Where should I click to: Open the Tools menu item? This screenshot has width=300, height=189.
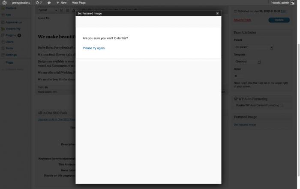click(9, 48)
